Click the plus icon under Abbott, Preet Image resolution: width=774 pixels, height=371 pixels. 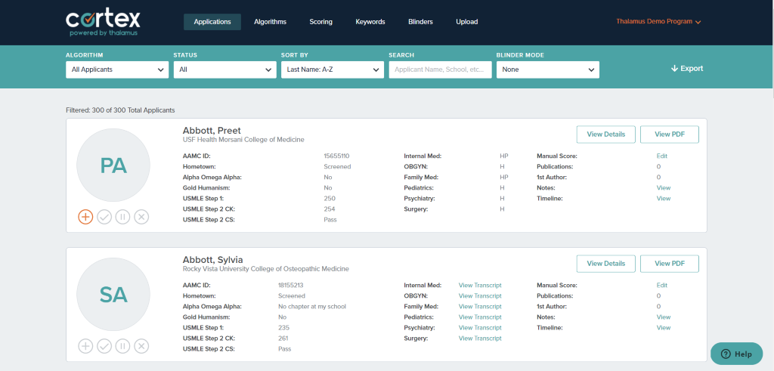click(x=85, y=217)
